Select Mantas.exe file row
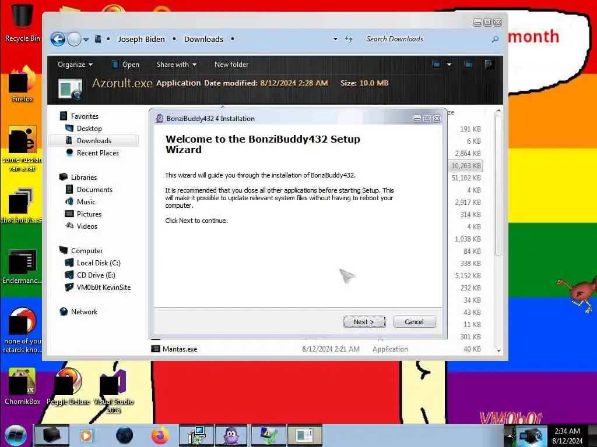Viewport: 597px width, 447px height. point(316,349)
